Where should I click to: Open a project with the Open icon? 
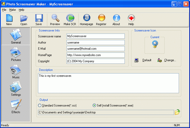[24, 19]
